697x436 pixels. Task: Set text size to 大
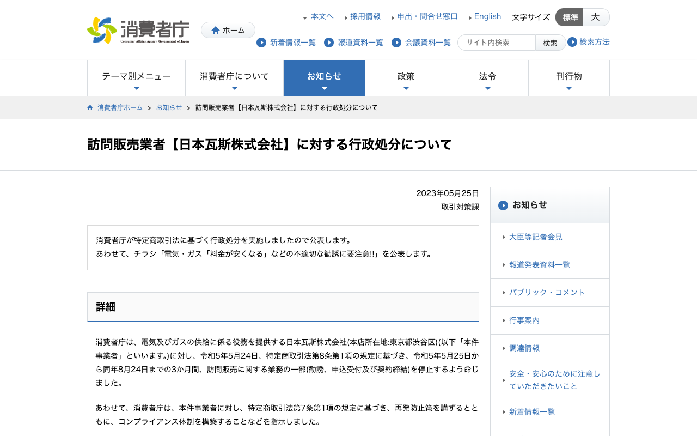click(x=596, y=17)
